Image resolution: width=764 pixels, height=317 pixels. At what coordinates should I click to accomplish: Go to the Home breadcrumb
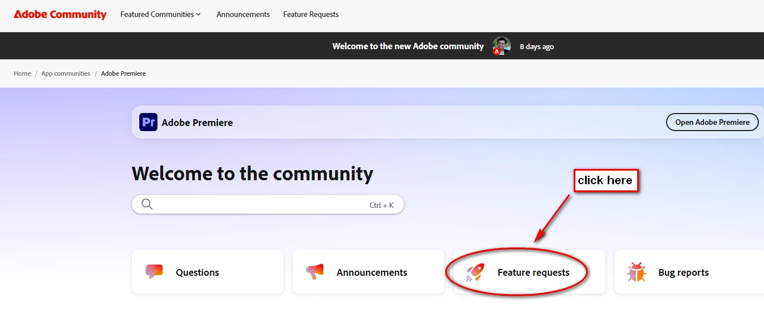point(22,73)
